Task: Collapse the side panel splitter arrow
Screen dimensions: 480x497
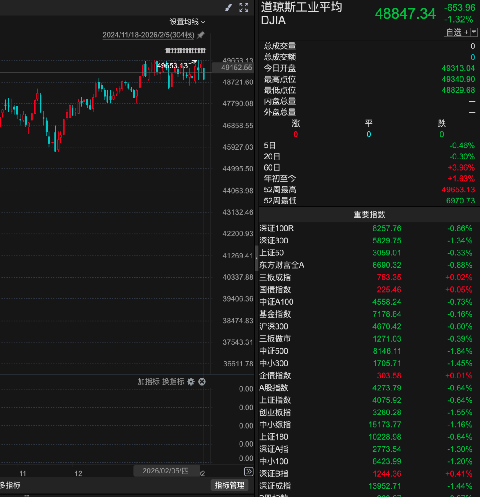Action: tap(256, 258)
